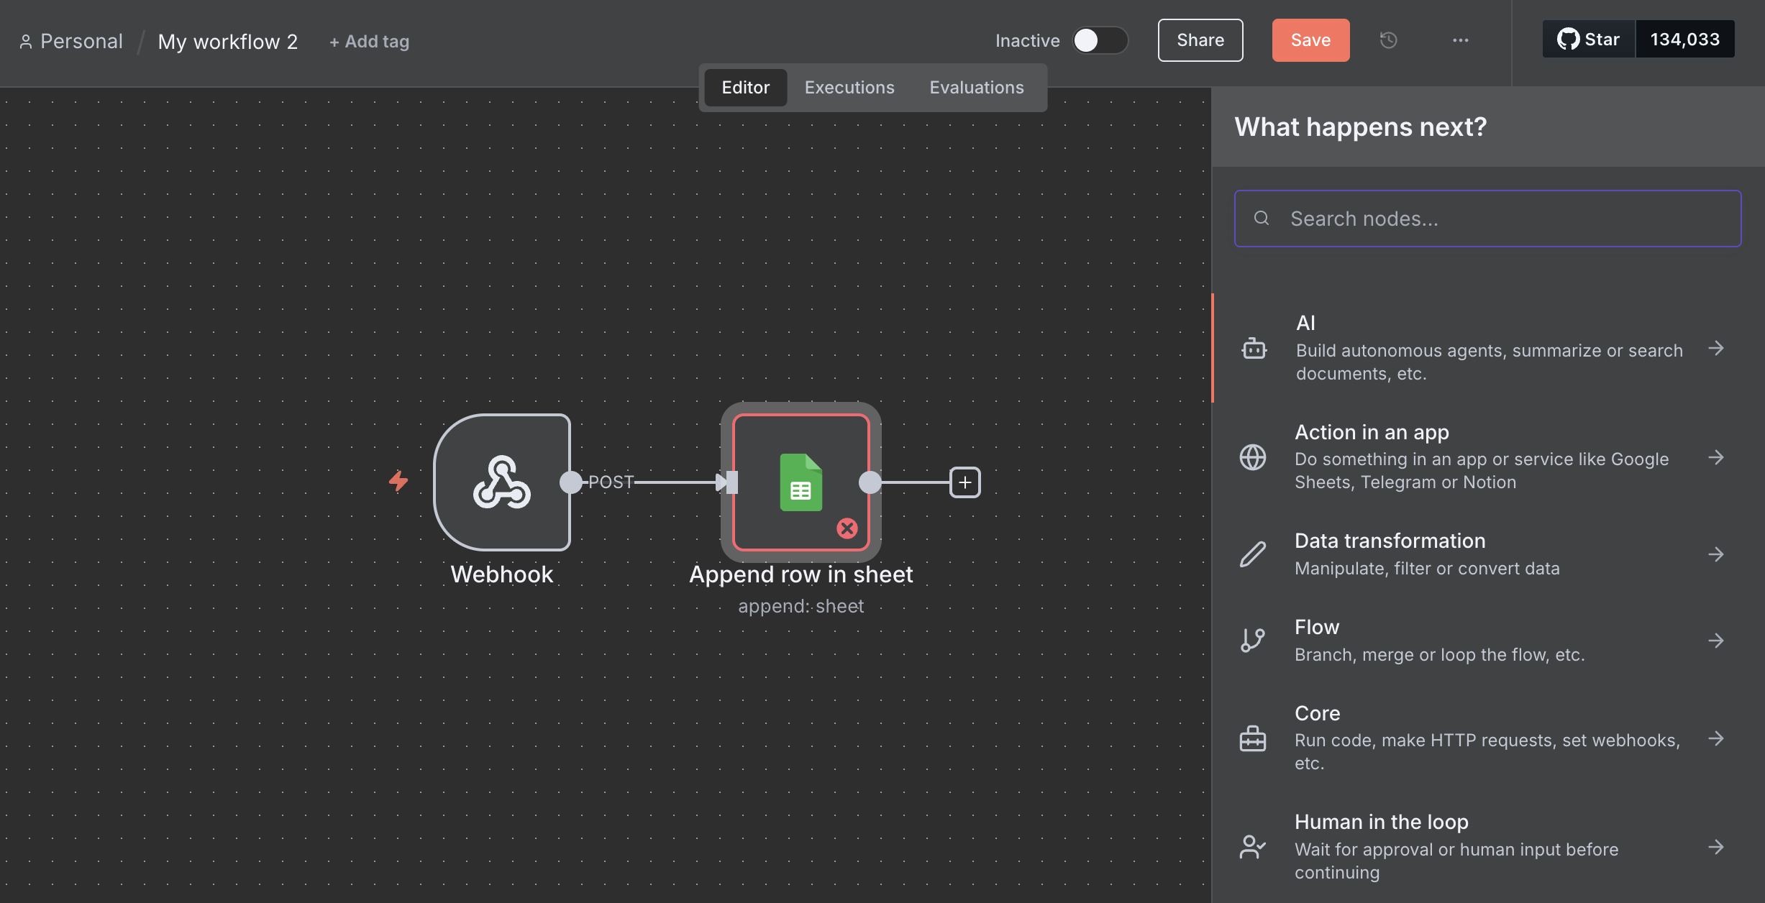Screen dimensions: 1765x903
Task: Expand the Core category arrow
Action: [x=1716, y=738]
